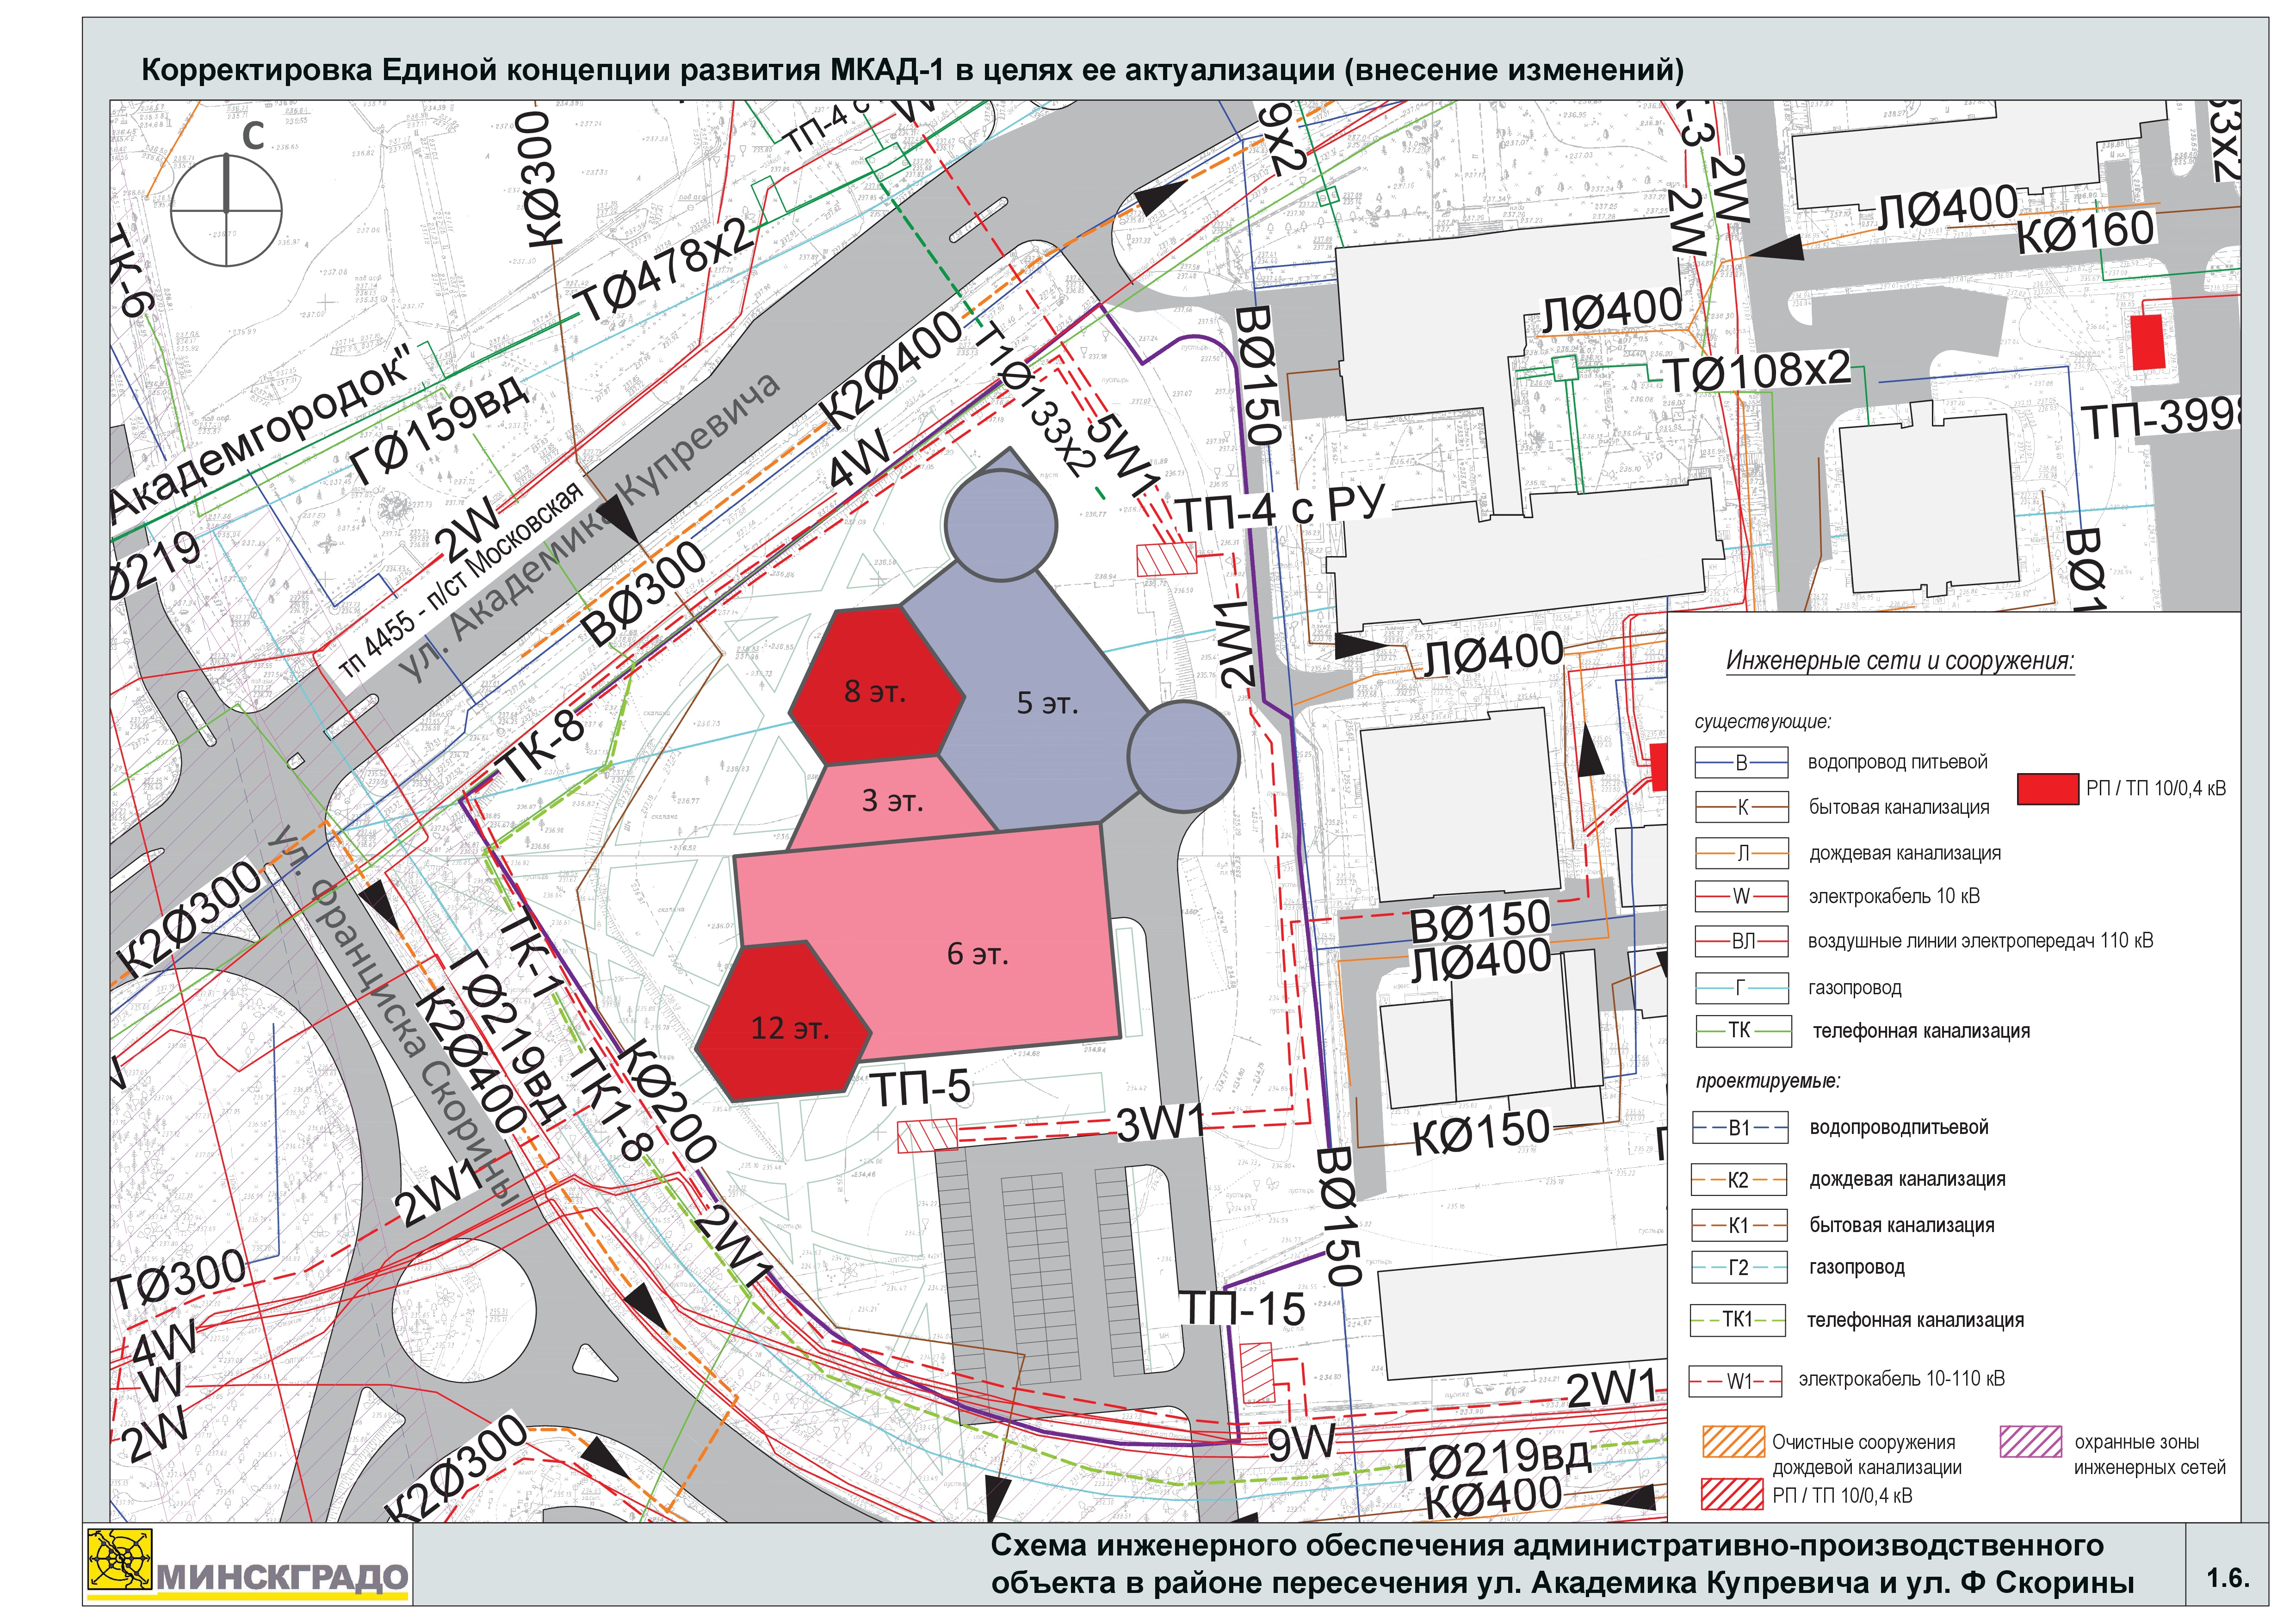Click the sheet number 1.6. box

(x=2227, y=1578)
